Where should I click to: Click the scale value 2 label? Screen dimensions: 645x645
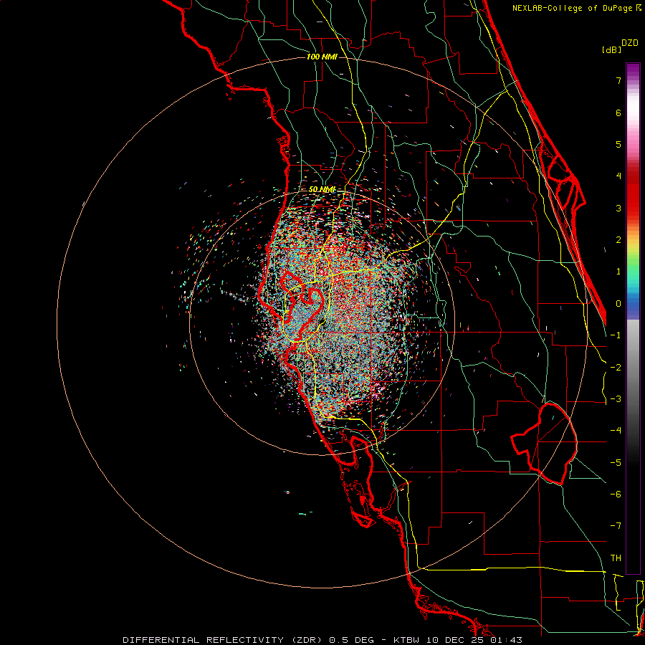pos(618,240)
